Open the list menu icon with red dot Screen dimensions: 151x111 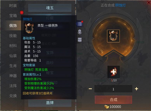tap(80, 24)
